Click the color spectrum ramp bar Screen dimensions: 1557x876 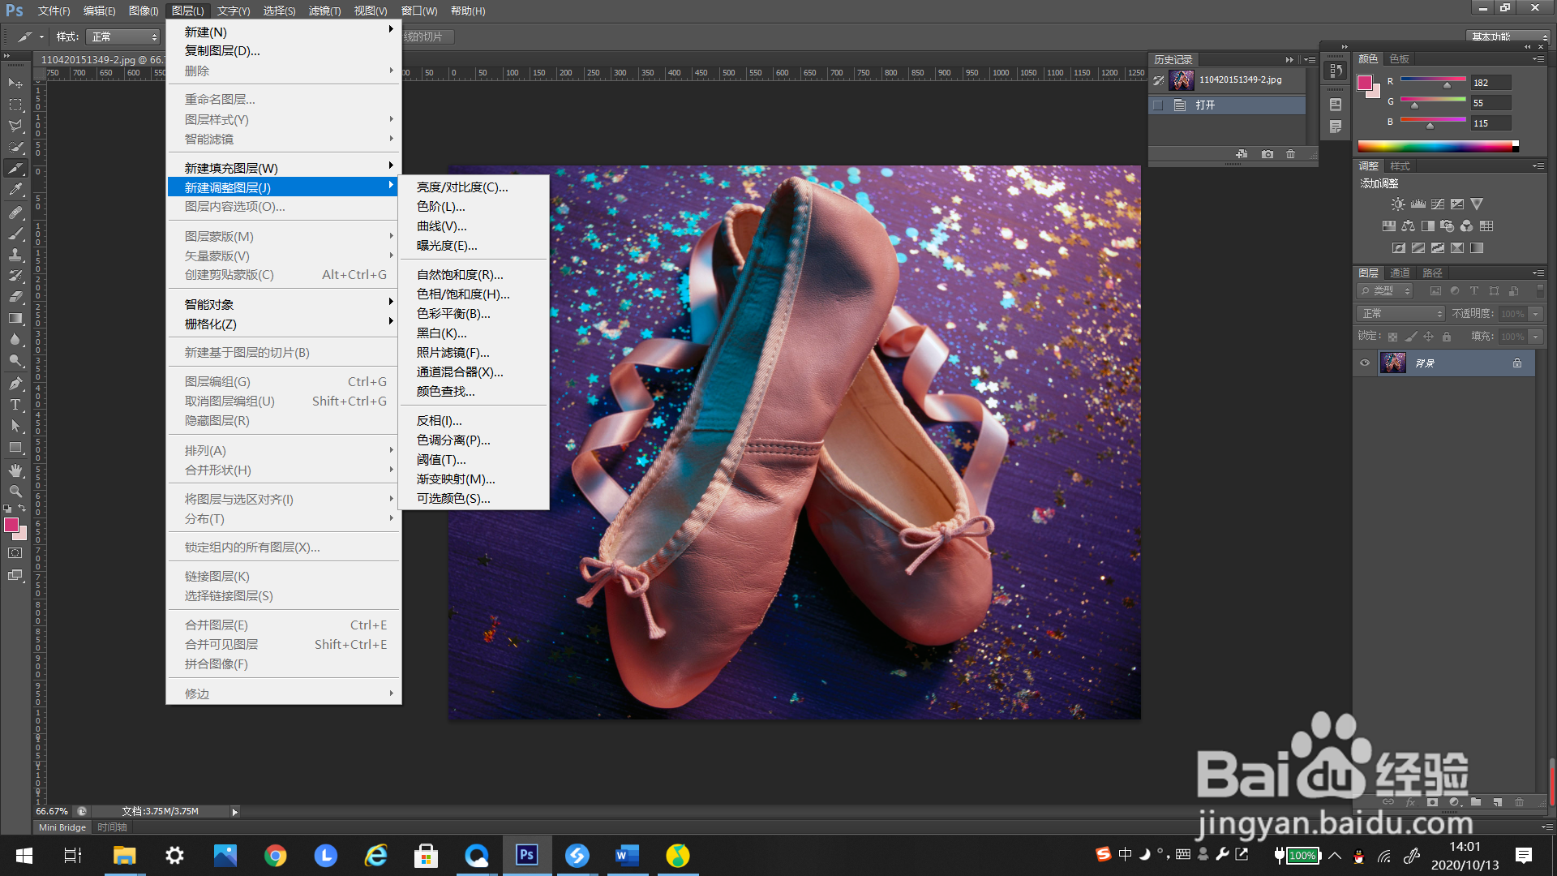1435,147
